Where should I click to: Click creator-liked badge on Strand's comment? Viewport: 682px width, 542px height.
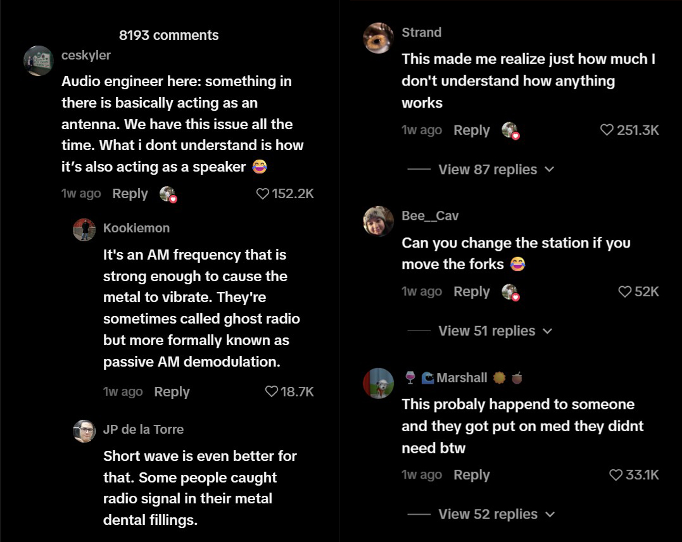510,131
